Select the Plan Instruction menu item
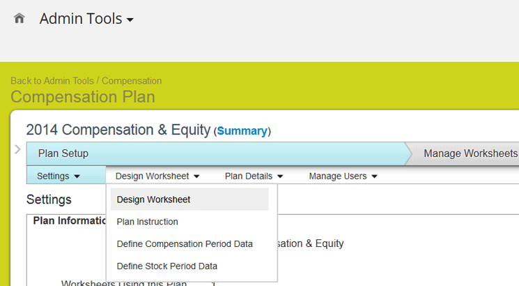Image resolution: width=519 pixels, height=286 pixels. (x=148, y=222)
